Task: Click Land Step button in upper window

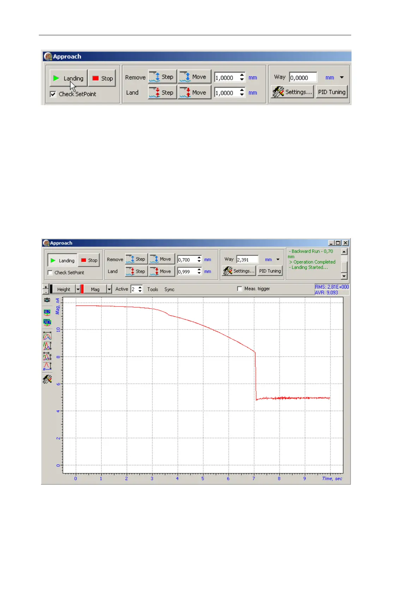Action: click(x=162, y=92)
